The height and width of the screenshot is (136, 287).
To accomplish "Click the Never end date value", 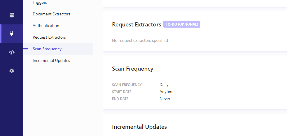I will (x=165, y=99).
